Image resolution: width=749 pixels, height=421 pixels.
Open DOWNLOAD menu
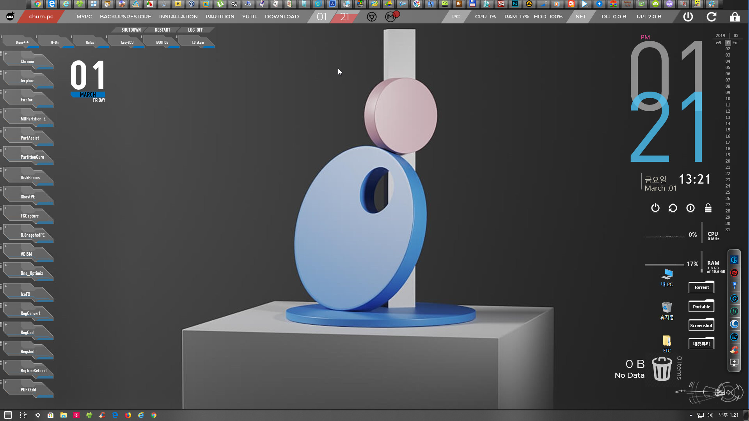(x=282, y=16)
